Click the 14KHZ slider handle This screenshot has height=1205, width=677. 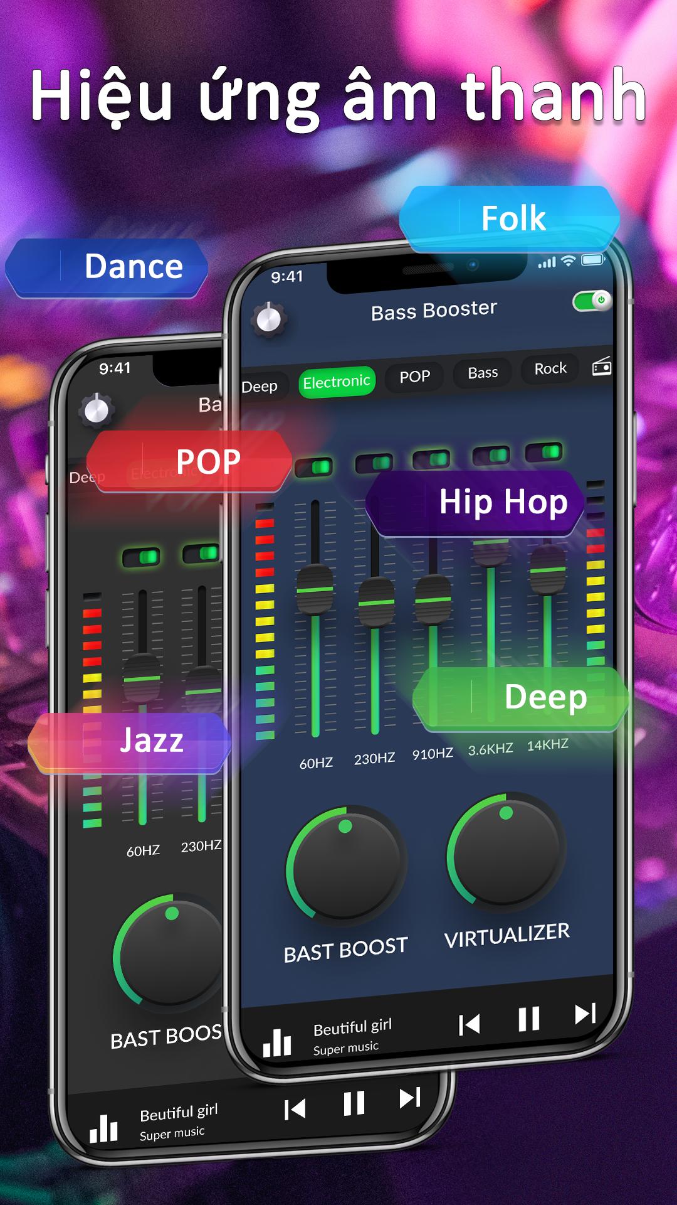click(x=548, y=569)
